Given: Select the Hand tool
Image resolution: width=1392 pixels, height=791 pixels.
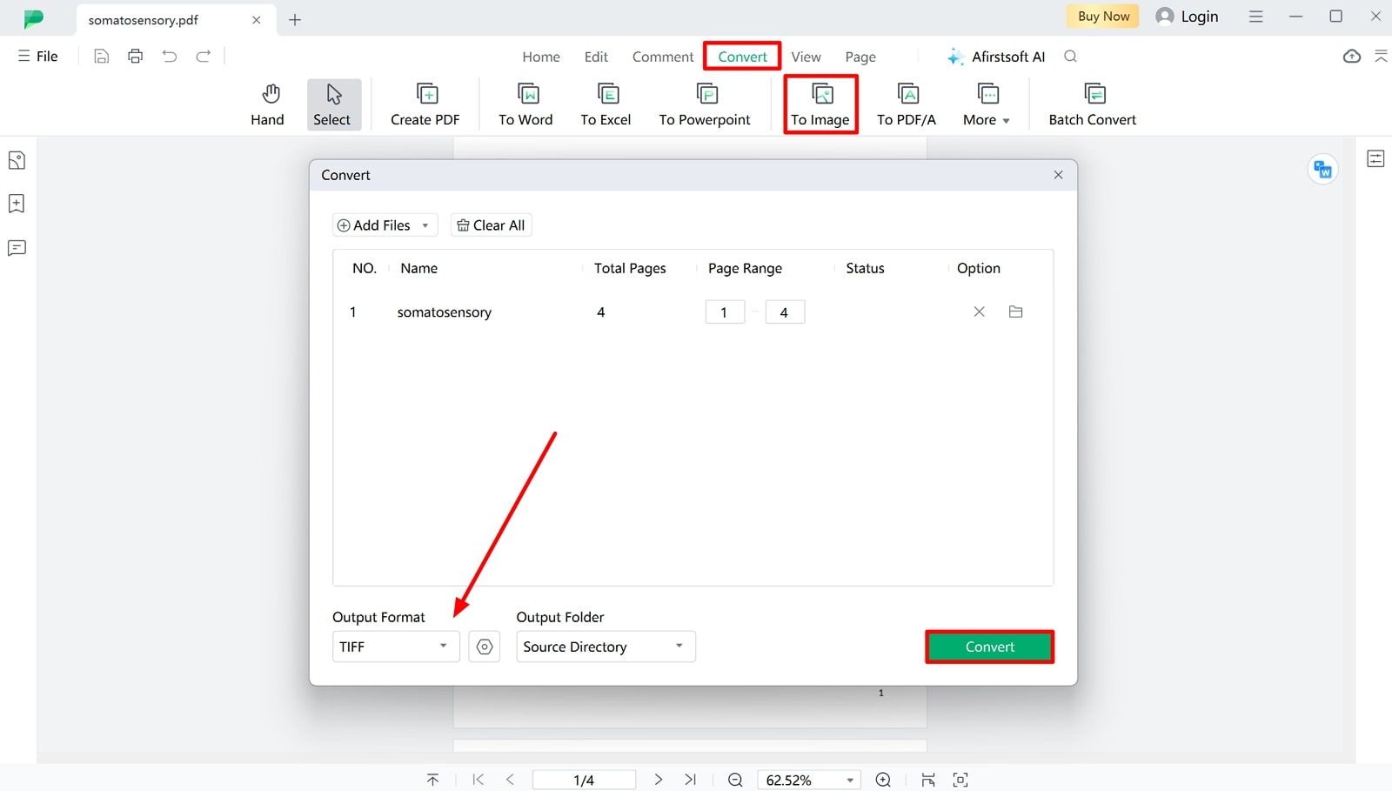Looking at the screenshot, I should coord(267,105).
